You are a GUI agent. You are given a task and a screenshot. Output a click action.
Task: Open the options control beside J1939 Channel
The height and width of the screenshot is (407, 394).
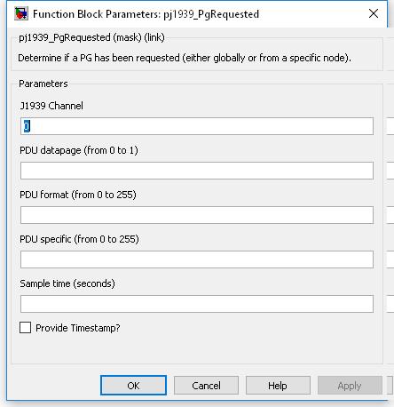(x=390, y=126)
